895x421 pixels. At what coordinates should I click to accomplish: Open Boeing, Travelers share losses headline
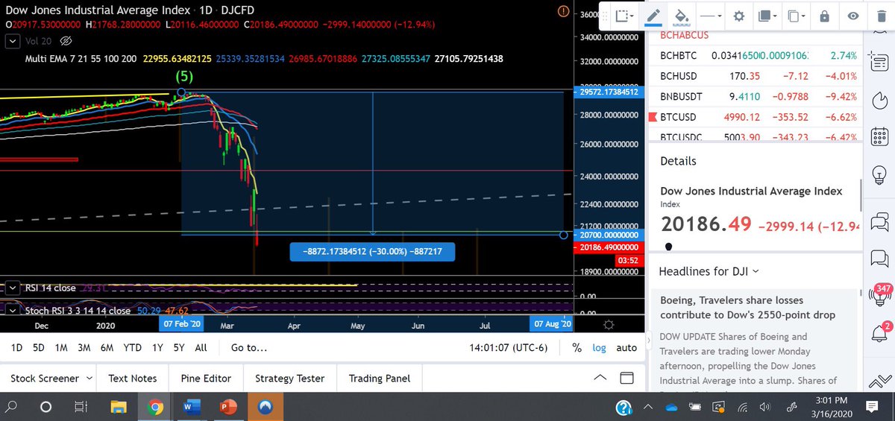click(x=747, y=308)
